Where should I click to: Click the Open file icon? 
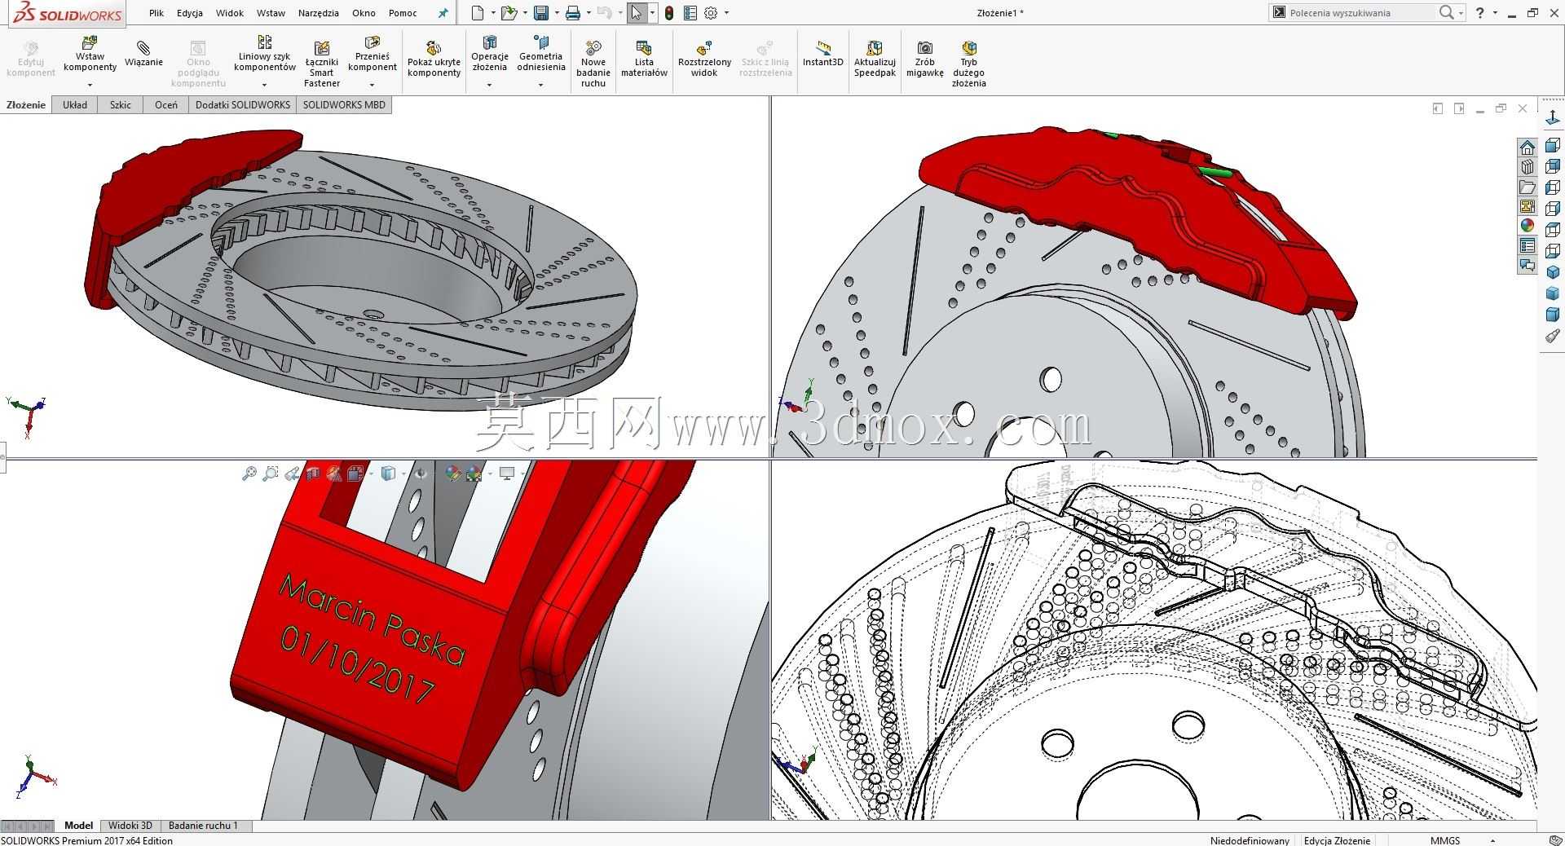coord(509,13)
